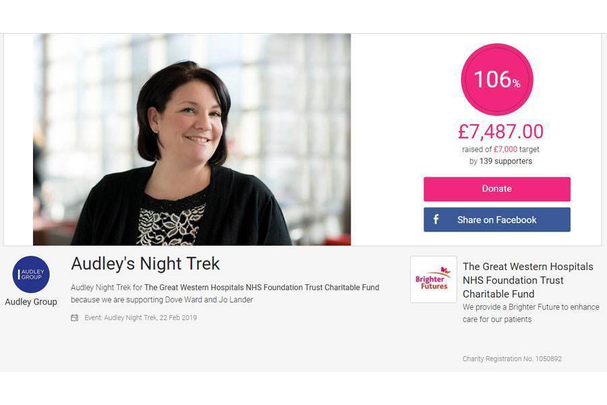Click the £7,487.00 raised amount
Image resolution: width=607 pixels, height=405 pixels.
(500, 132)
